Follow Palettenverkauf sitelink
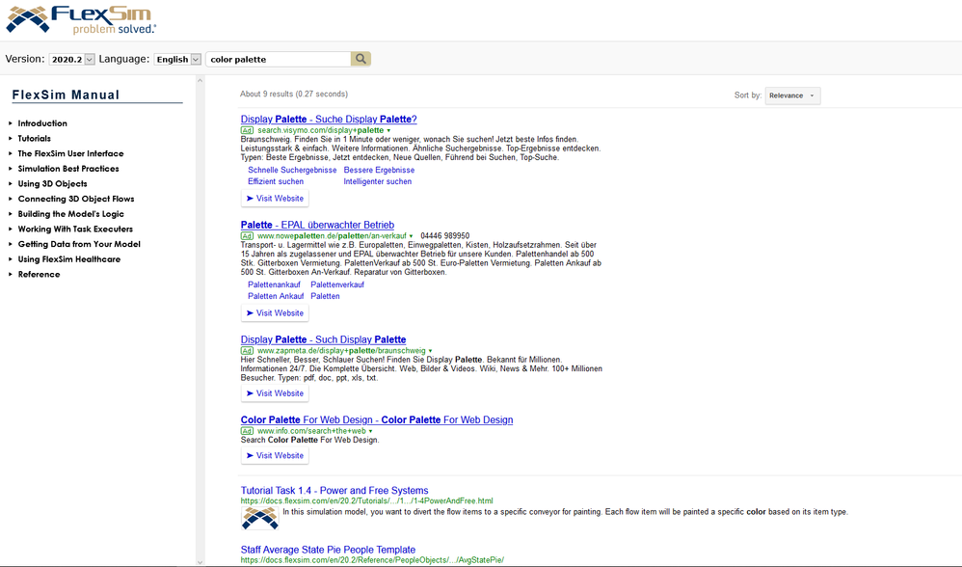This screenshot has width=962, height=567. click(337, 284)
